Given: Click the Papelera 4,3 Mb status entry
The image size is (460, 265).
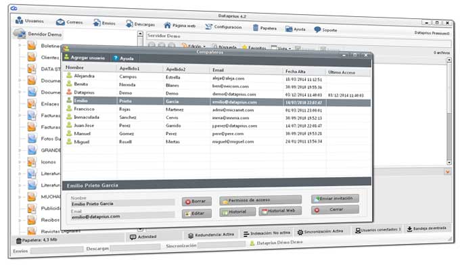Looking at the screenshot, I should tap(37, 240).
